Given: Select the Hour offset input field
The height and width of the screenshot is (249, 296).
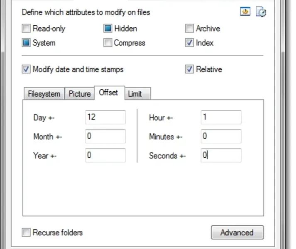Looking at the screenshot, I should pos(220,117).
